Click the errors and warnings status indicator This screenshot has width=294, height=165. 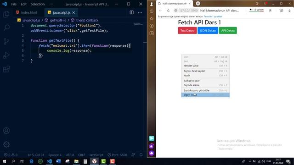(11, 155)
